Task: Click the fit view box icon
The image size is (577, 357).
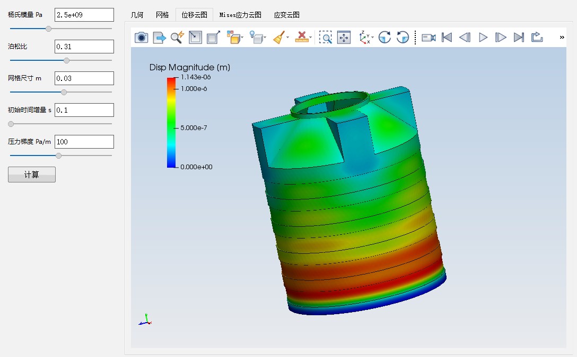Action: (x=195, y=38)
